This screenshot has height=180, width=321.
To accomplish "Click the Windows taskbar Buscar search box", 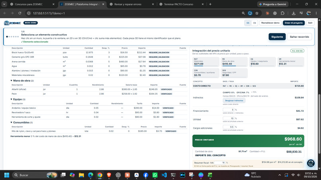I will click(x=35, y=175).
